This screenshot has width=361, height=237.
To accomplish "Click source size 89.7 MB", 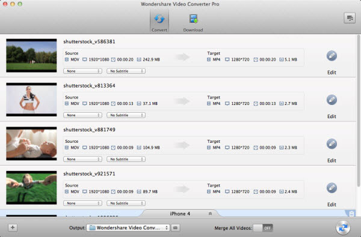I will pyautogui.click(x=150, y=191).
